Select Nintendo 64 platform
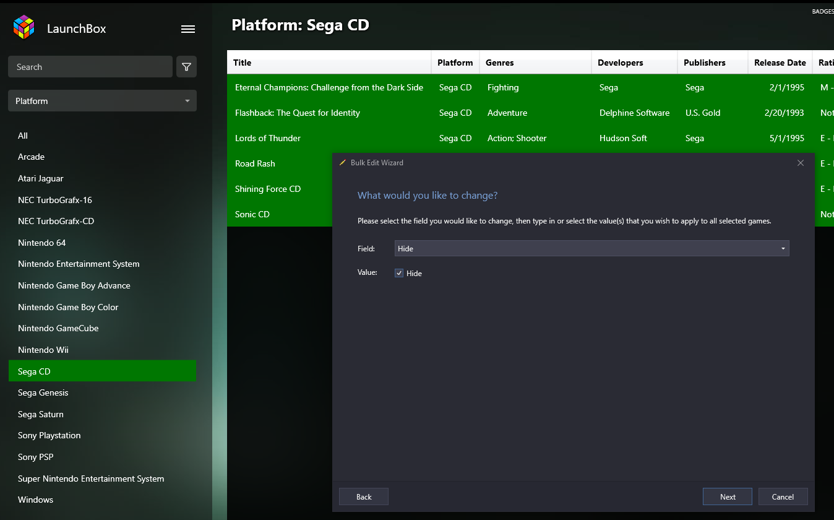 tap(102, 243)
